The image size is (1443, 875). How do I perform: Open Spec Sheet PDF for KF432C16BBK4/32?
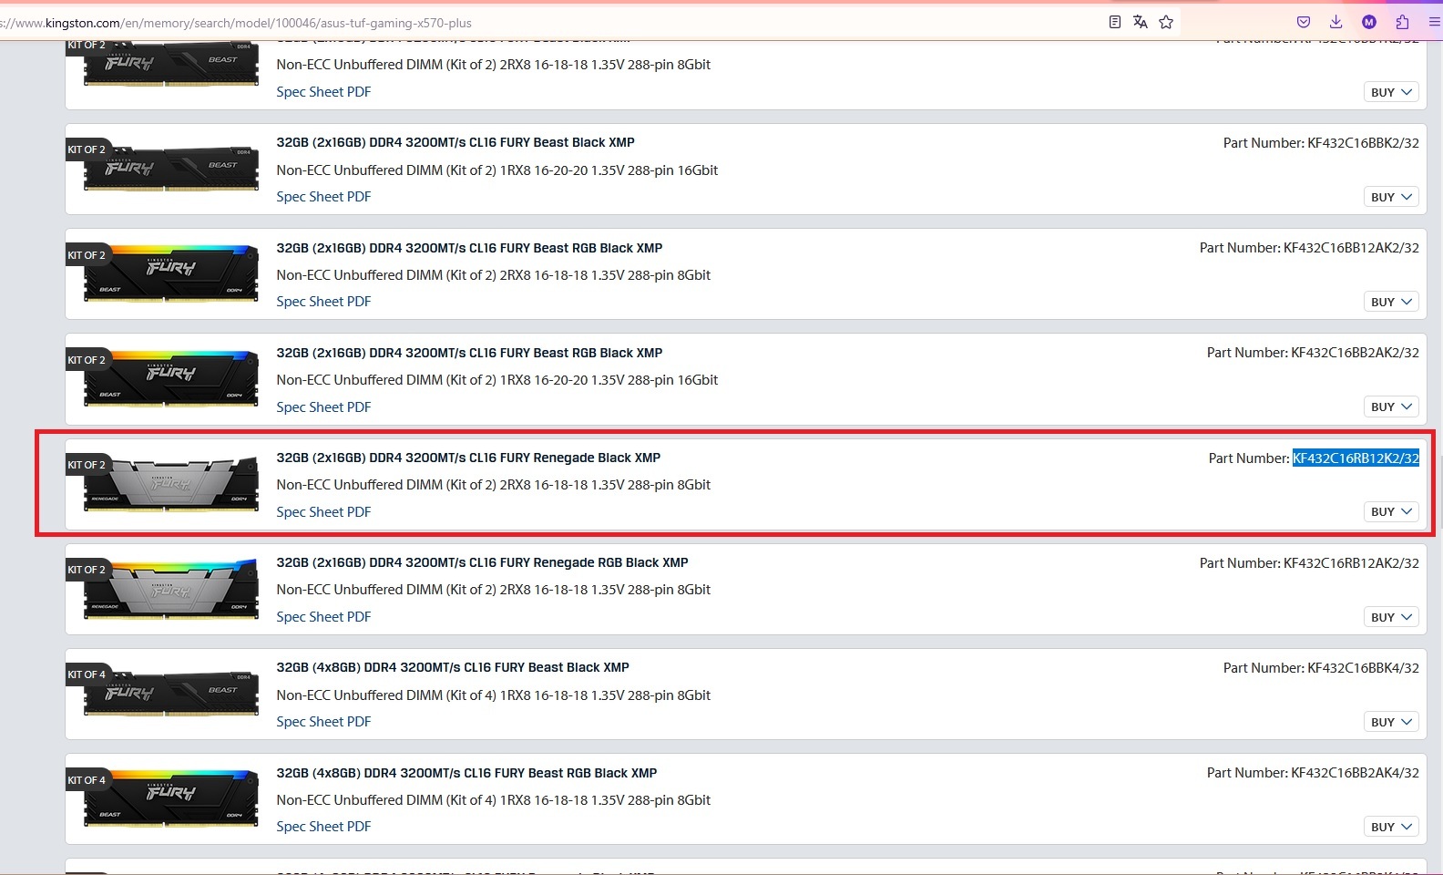323,722
